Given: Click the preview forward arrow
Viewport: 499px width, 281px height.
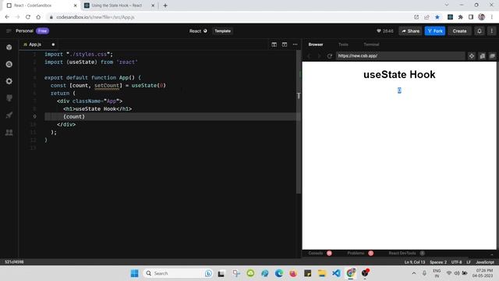Looking at the screenshot, I should [x=319, y=56].
